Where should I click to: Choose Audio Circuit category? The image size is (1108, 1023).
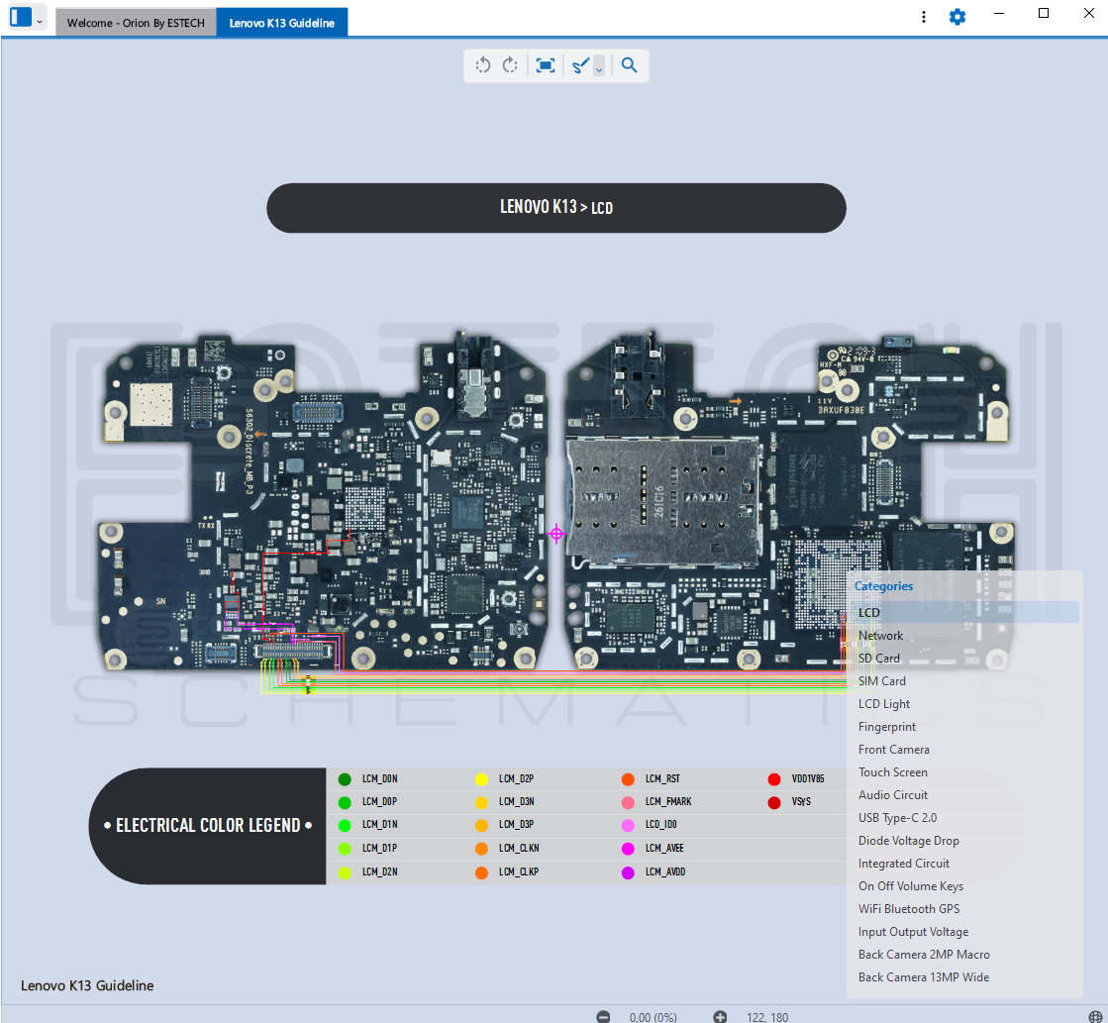(964, 794)
